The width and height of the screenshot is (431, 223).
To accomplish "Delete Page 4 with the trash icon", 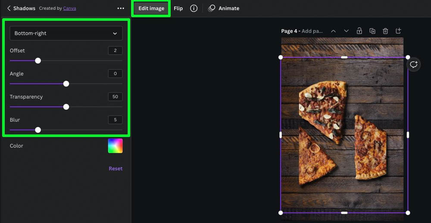I will coord(385,31).
